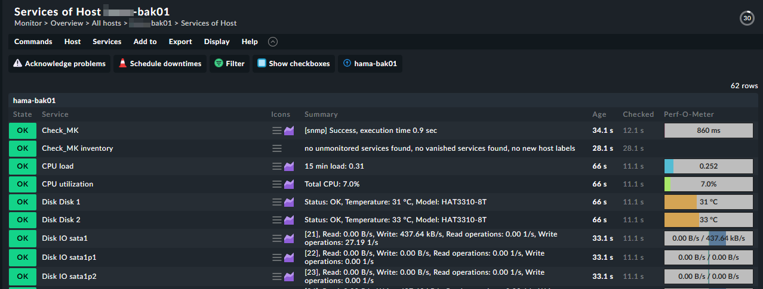Open action menu for Check_MK service
The width and height of the screenshot is (763, 289).
[276, 130]
